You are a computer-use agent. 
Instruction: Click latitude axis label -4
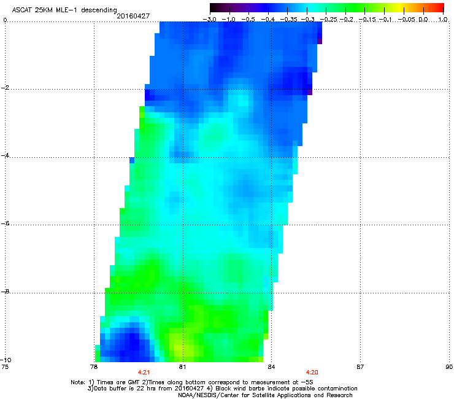coord(5,155)
